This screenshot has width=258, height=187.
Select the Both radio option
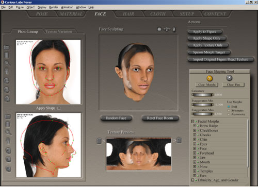coord(229,107)
